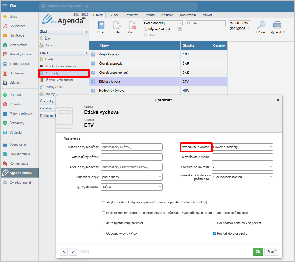
Task: Collapse the Škola section in sidebar
Action: tap(86, 53)
